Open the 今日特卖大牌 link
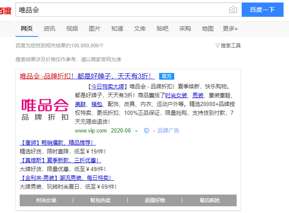 coord(108,86)
